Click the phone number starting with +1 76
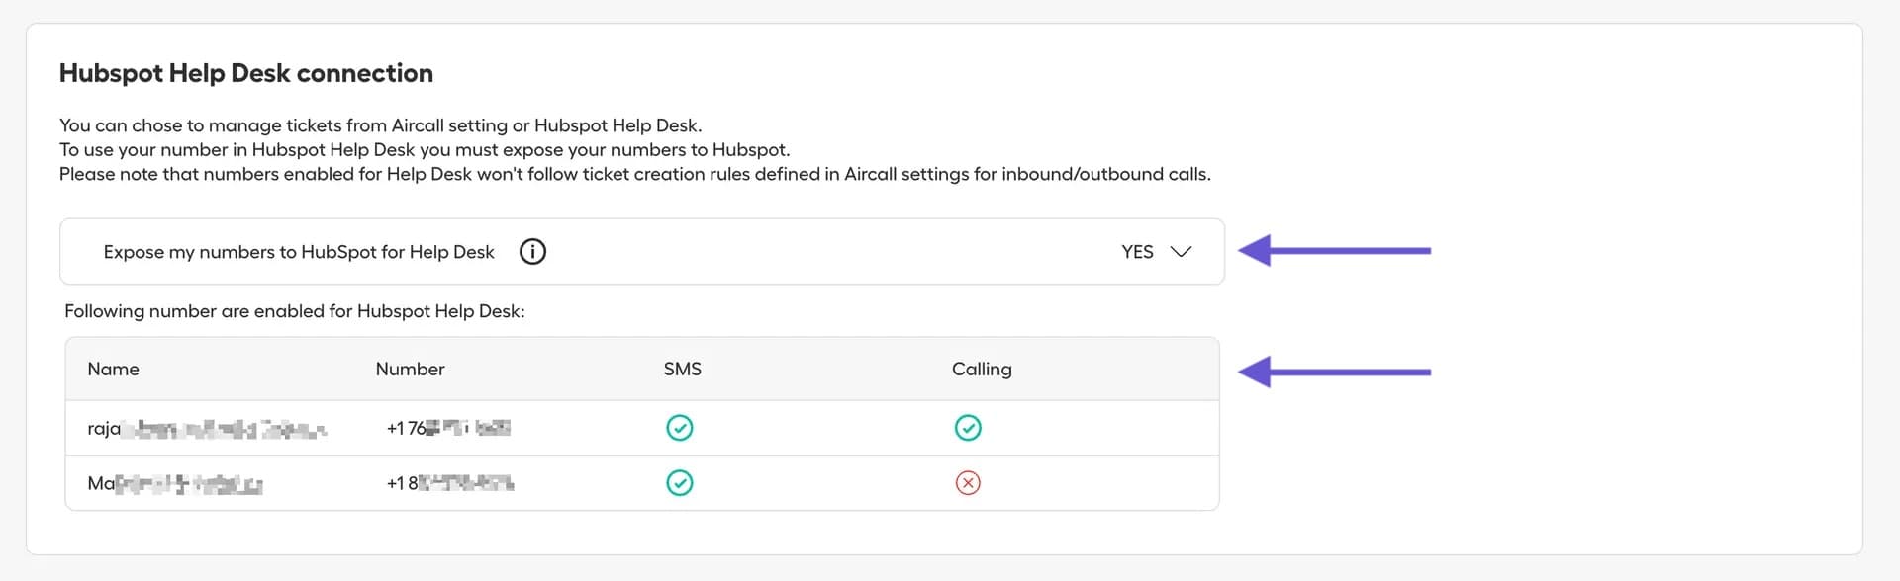This screenshot has width=1900, height=581. (x=448, y=428)
